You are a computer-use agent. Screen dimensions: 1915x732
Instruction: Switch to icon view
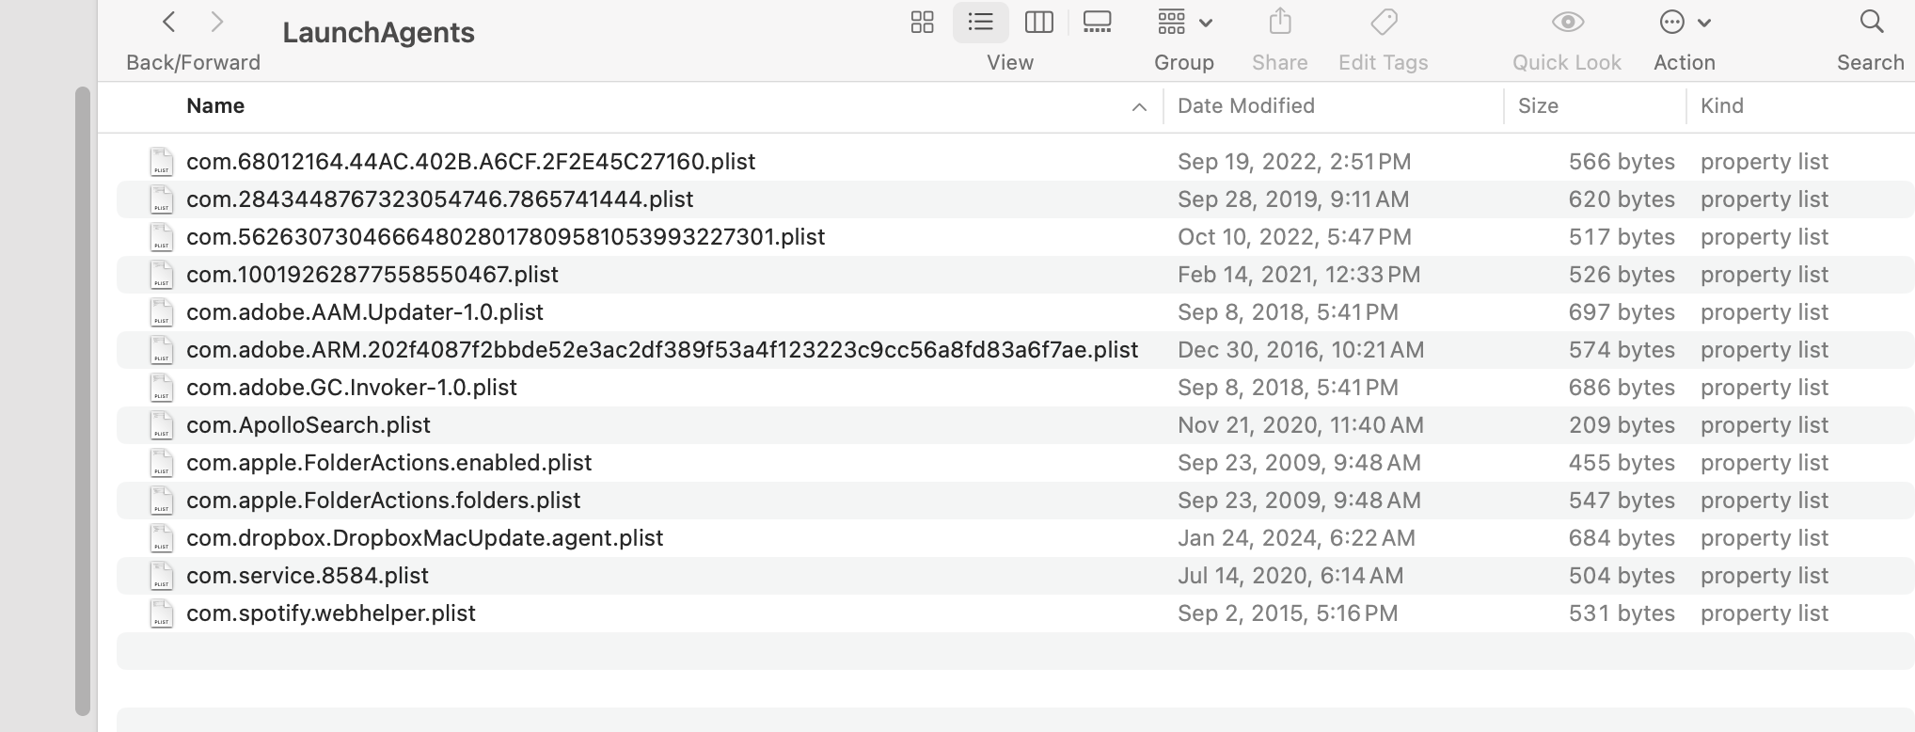pos(922,23)
